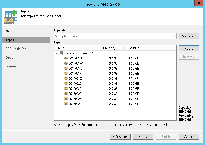Screen dimensions: 205x145
Task: Click the tape icon beside 0017001Z
Action: click(x=66, y=78)
